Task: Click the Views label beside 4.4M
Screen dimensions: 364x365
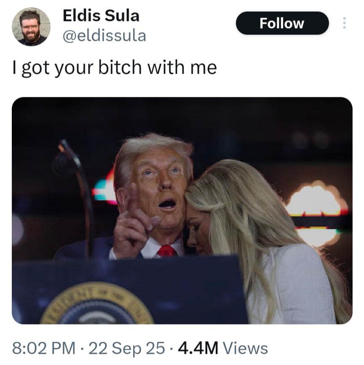Action: pyautogui.click(x=245, y=348)
